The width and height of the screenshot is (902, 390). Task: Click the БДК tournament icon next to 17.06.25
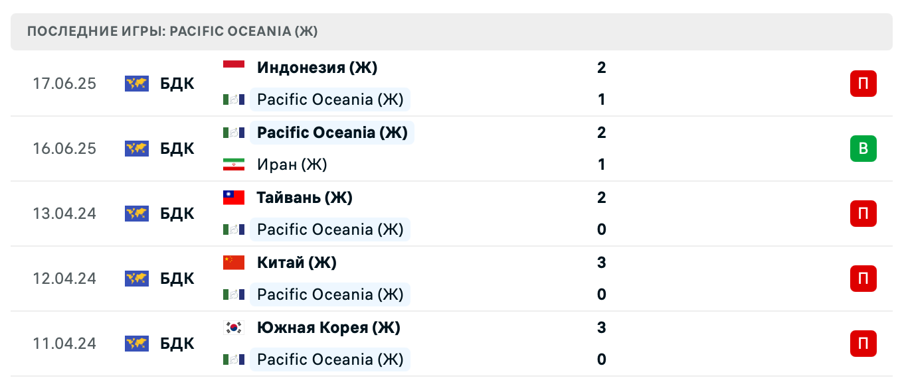point(136,84)
